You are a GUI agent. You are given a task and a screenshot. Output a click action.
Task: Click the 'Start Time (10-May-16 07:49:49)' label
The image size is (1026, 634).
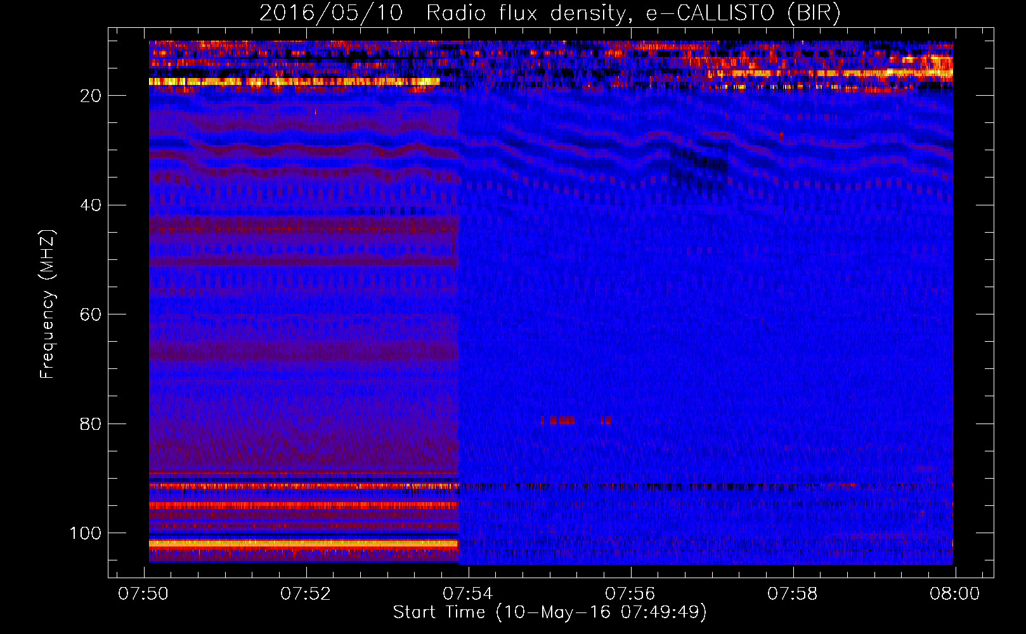click(x=549, y=612)
